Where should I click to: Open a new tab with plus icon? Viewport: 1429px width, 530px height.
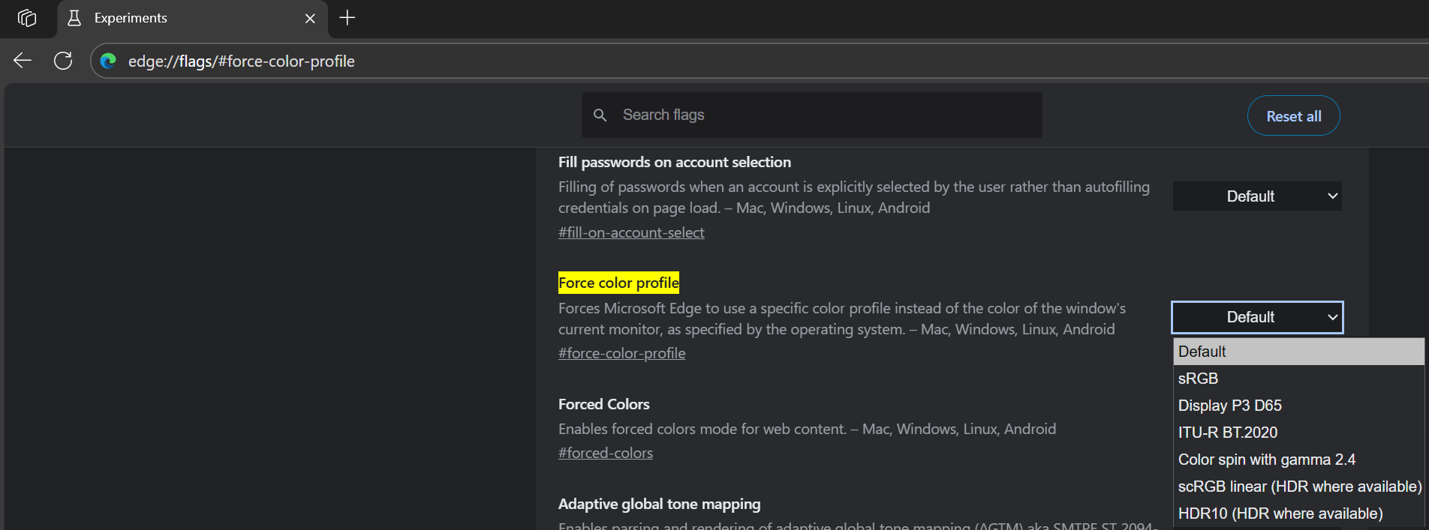(347, 18)
